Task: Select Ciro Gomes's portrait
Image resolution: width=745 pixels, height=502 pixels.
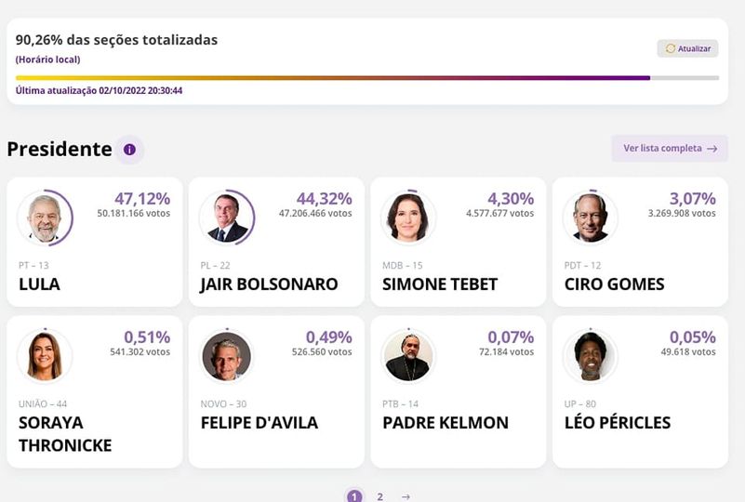Action: [x=590, y=218]
